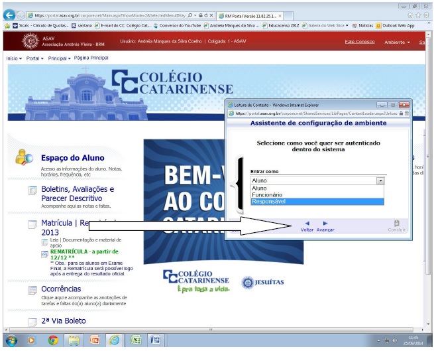434x355 pixels.
Task: Open the new tab button
Action: pos(288,16)
